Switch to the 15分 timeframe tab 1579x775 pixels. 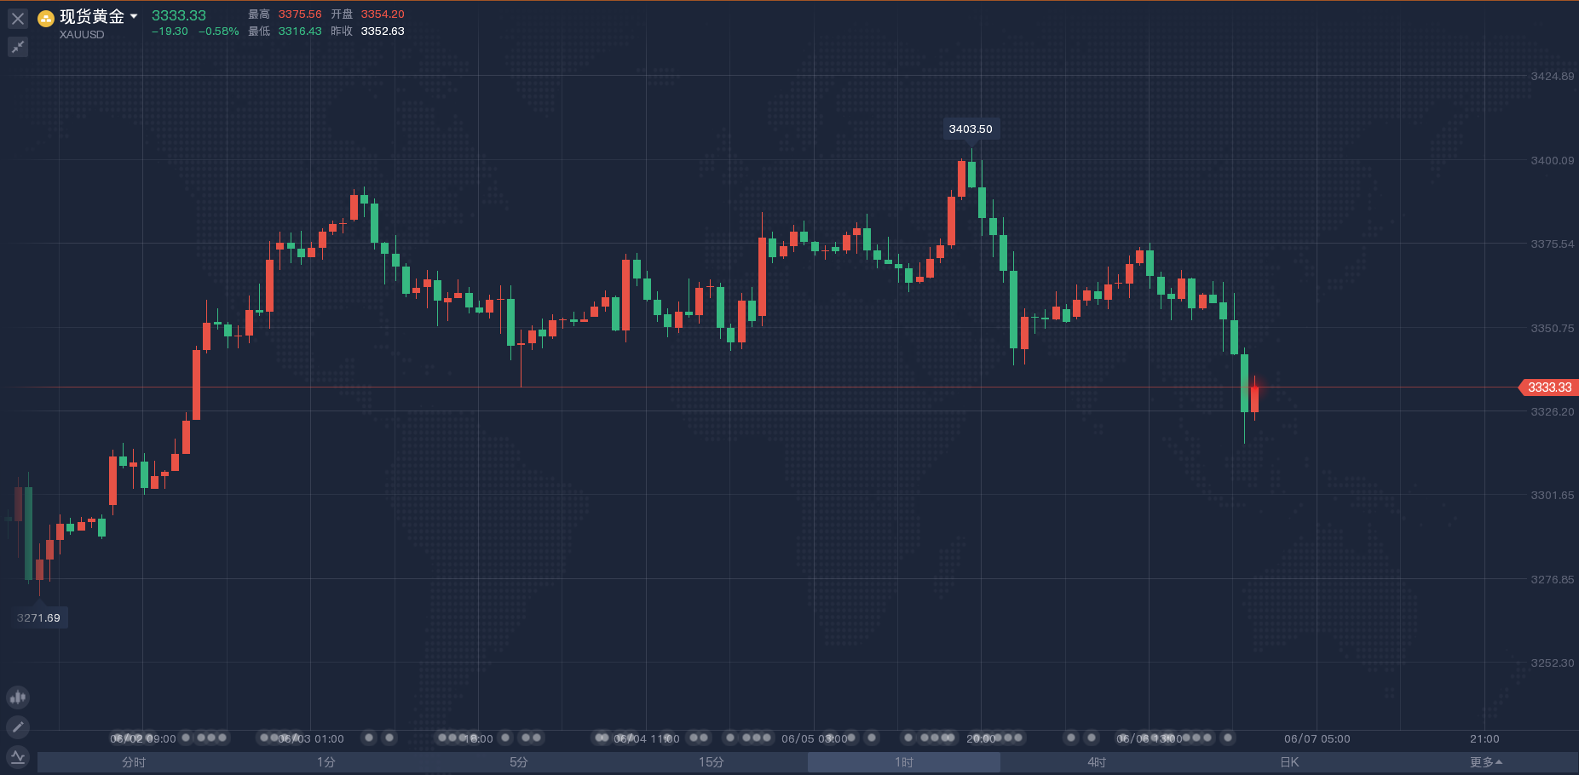[712, 762]
